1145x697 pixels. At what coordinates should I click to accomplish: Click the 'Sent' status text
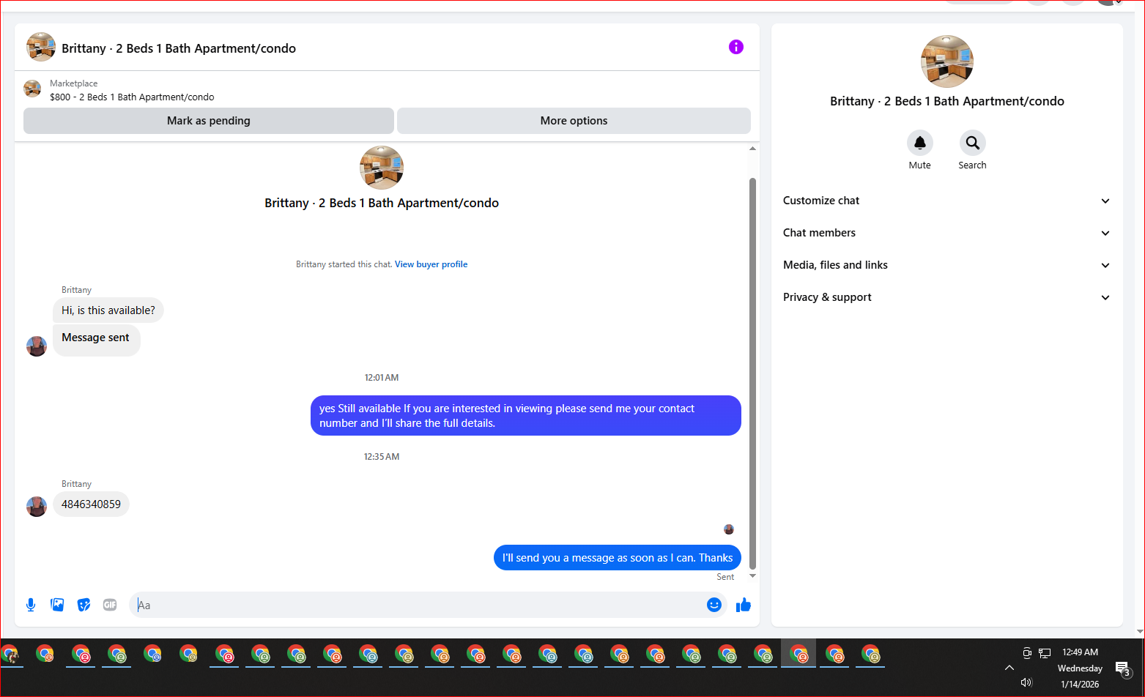click(x=725, y=577)
